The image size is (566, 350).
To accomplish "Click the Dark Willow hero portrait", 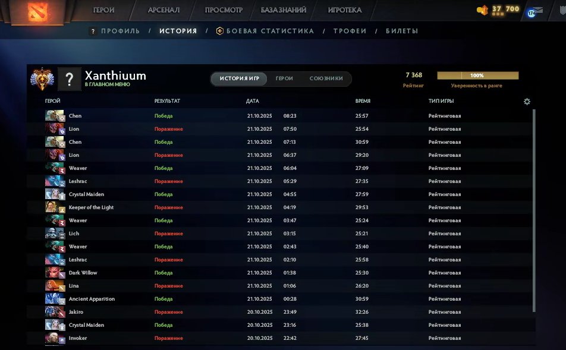I will 54,273.
